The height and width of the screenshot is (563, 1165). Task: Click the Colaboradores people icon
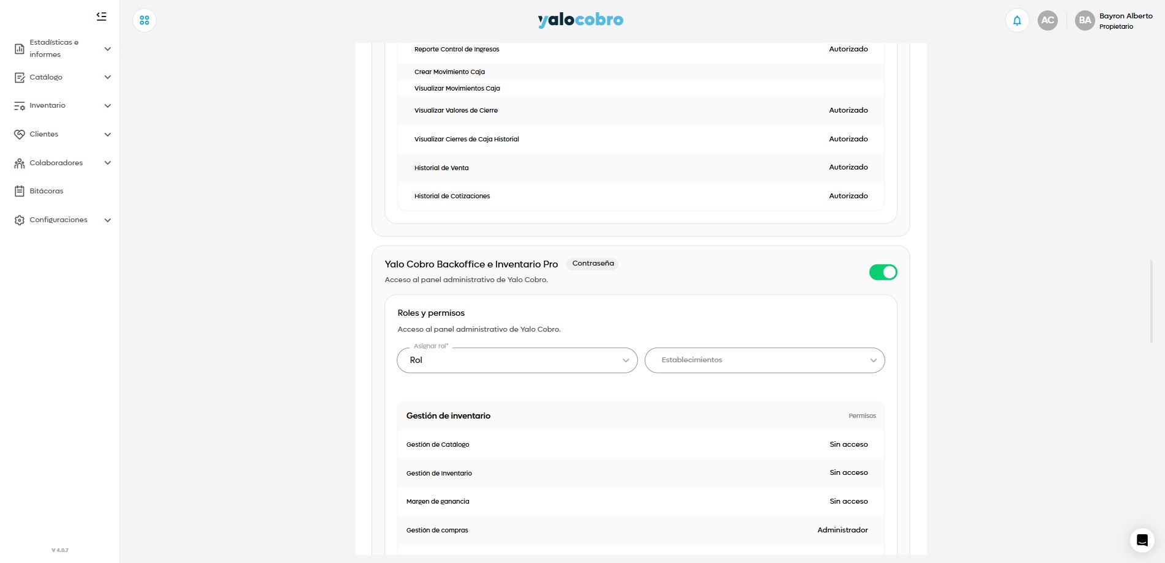click(x=20, y=163)
